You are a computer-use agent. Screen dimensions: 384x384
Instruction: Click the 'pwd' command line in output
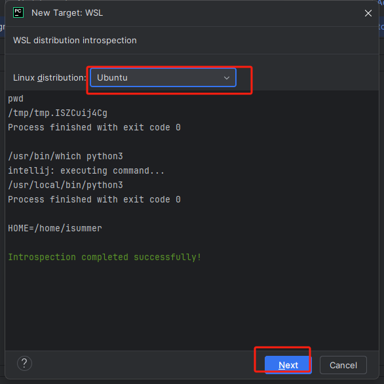[x=16, y=99]
